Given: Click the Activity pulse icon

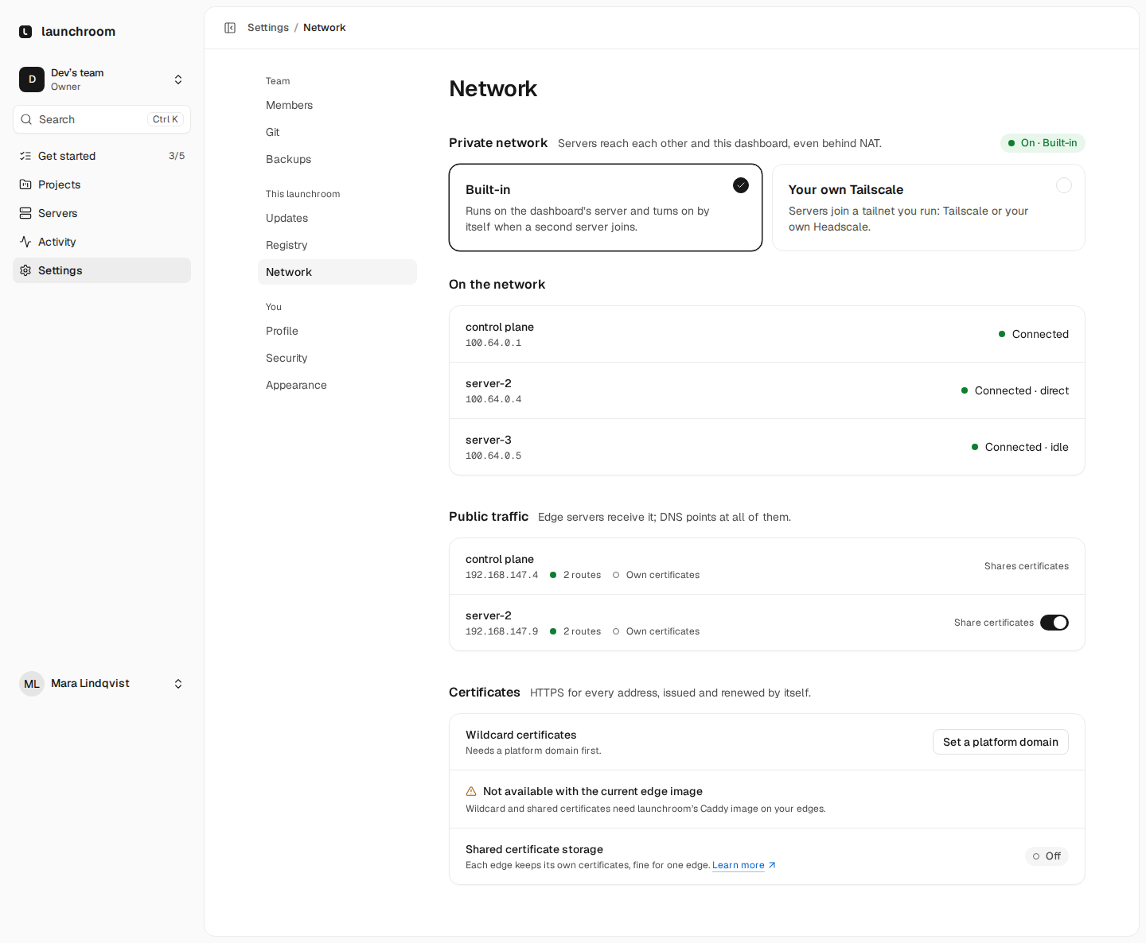Looking at the screenshot, I should (25, 242).
